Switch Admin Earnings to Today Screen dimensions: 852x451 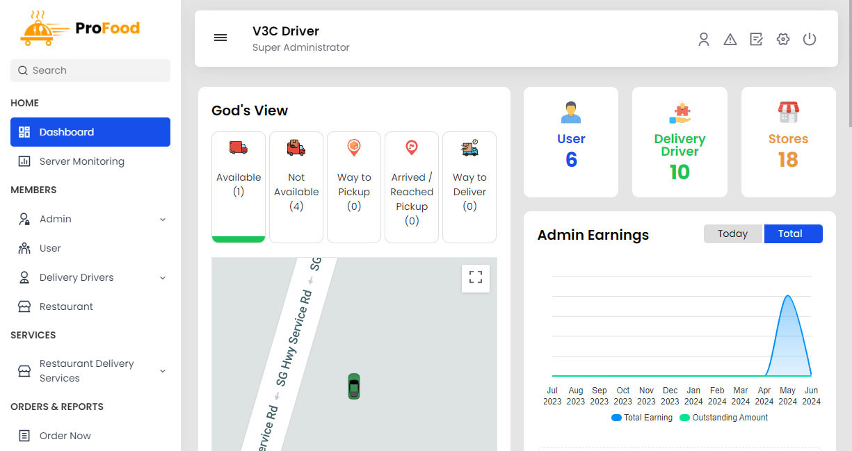[x=733, y=234]
